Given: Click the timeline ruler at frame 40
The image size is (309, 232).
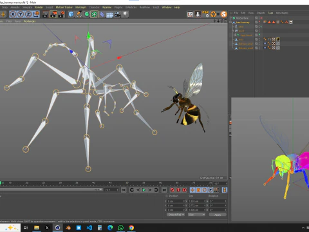Looking at the screenshot, I should 93,183.
